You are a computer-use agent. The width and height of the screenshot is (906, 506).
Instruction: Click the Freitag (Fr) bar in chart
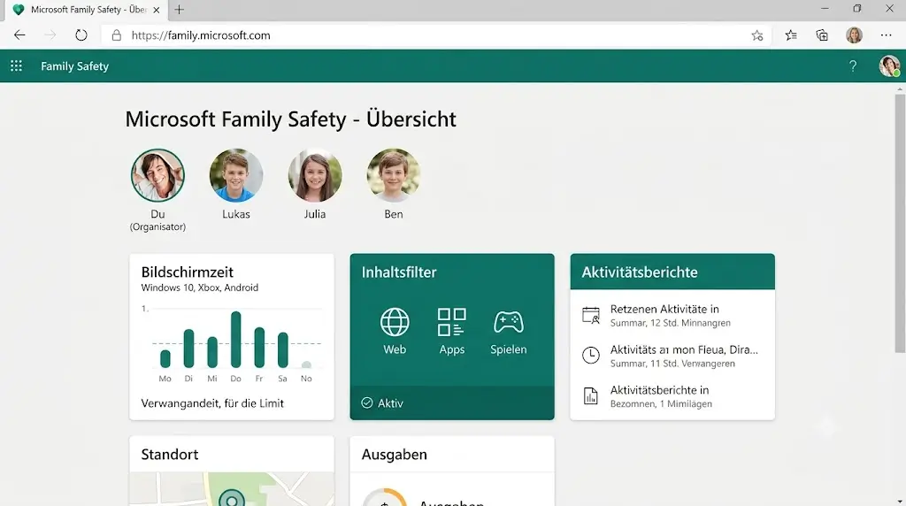tap(259, 348)
